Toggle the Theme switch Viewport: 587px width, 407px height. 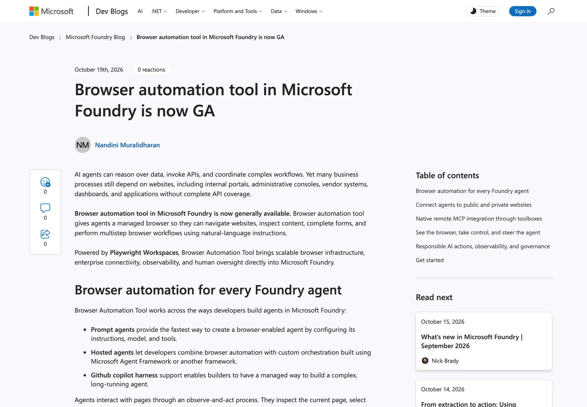(x=482, y=11)
